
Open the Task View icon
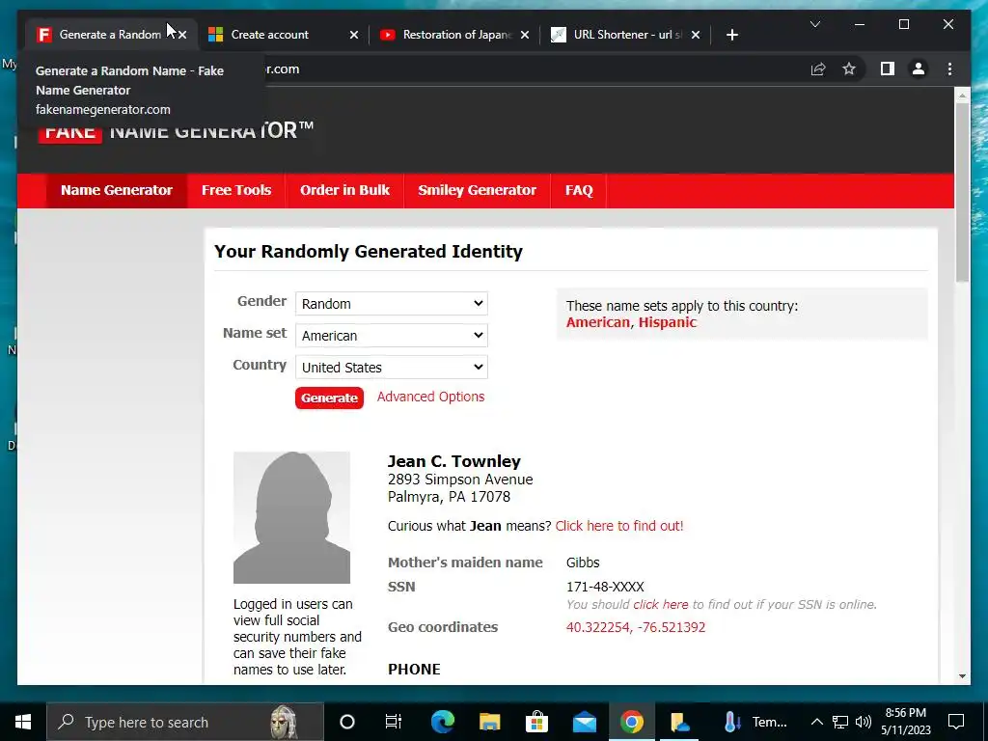coord(394,722)
